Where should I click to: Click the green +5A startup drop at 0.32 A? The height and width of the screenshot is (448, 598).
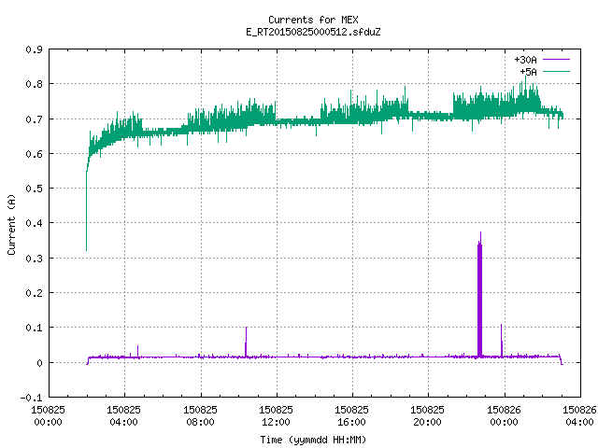point(87,212)
